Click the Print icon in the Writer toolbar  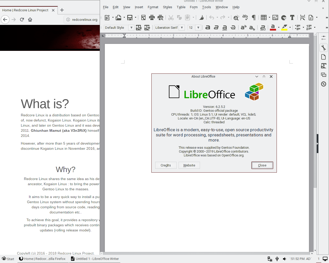click(x=152, y=17)
